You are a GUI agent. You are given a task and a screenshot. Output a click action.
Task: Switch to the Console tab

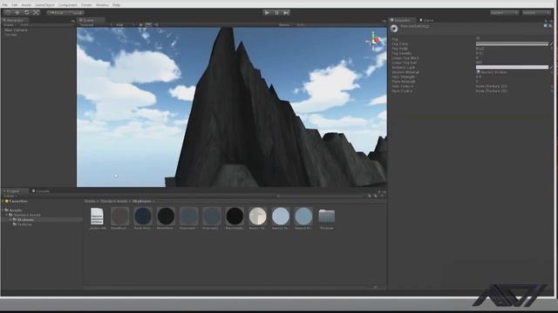point(41,191)
